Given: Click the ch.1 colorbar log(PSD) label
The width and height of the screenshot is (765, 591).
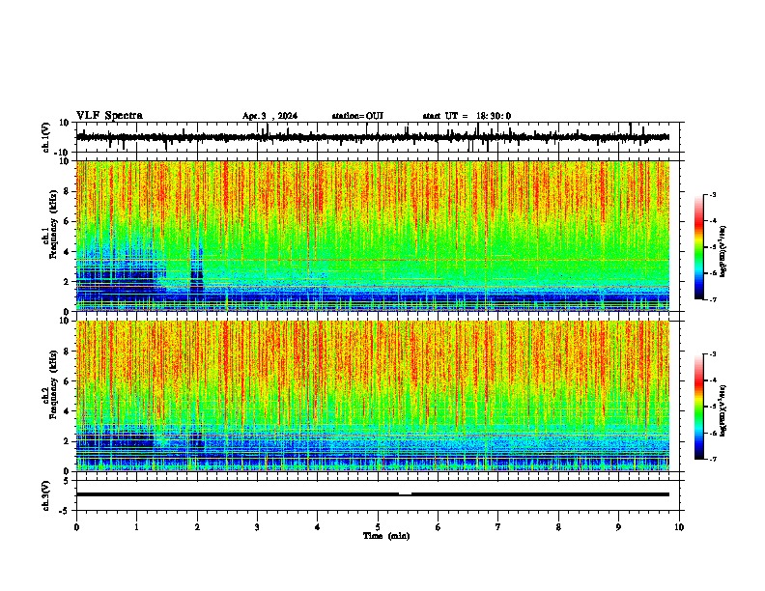Looking at the screenshot, I should point(722,252).
